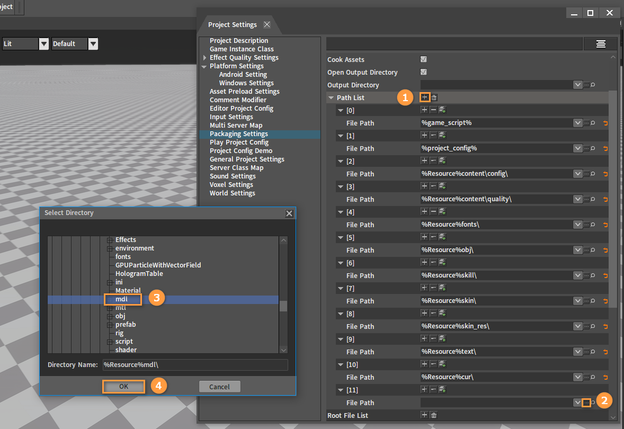Reset %game_script% file path to default
The height and width of the screenshot is (429, 624).
pyautogui.click(x=605, y=123)
